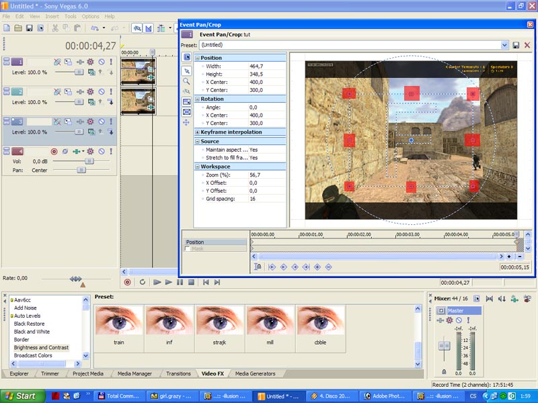Go to the previous keyframe in Pan/Crop

click(283, 267)
